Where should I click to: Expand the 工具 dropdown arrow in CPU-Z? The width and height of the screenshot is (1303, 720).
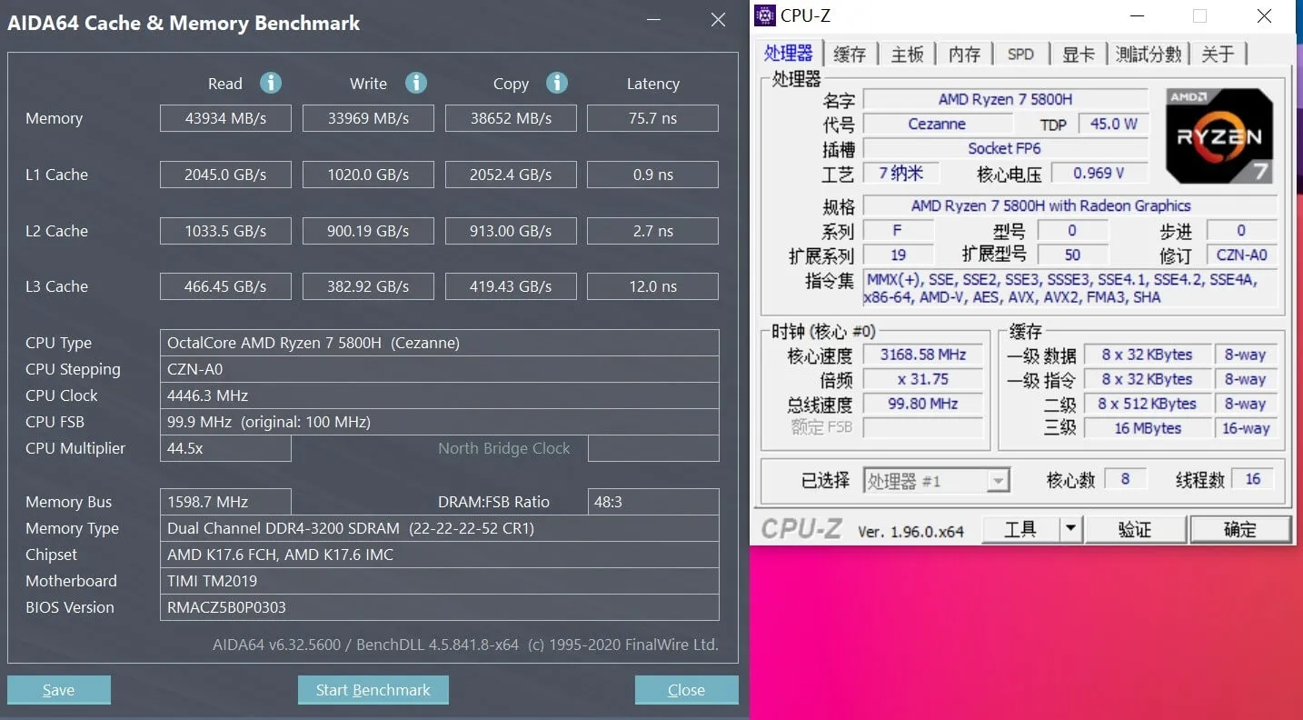[x=1070, y=528]
